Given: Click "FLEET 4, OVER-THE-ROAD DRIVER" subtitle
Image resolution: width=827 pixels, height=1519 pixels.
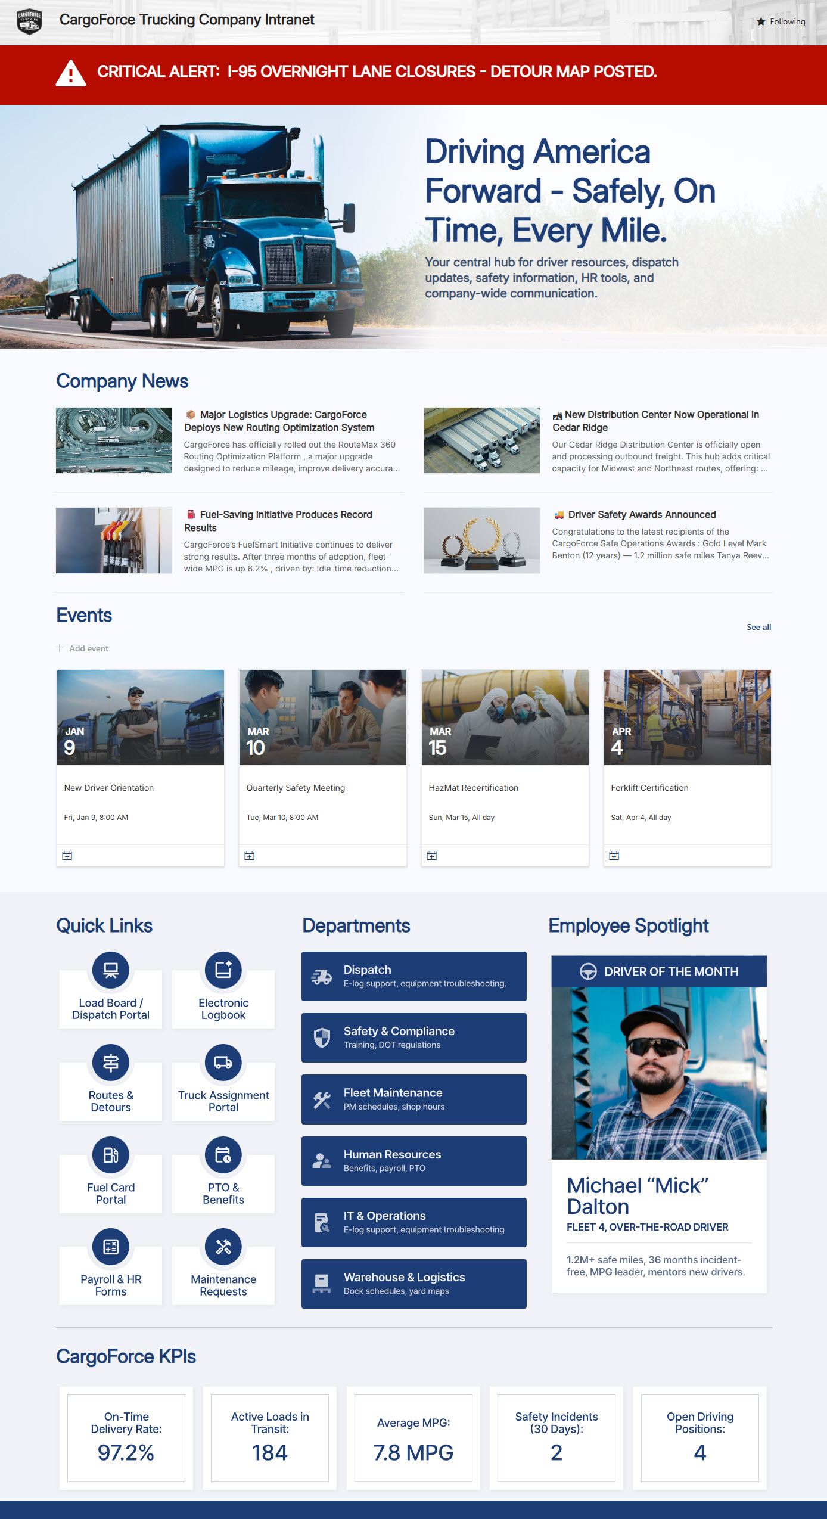Looking at the screenshot, I should 648,1227.
